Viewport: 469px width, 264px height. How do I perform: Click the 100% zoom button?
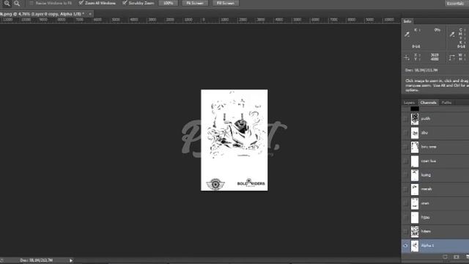point(168,3)
